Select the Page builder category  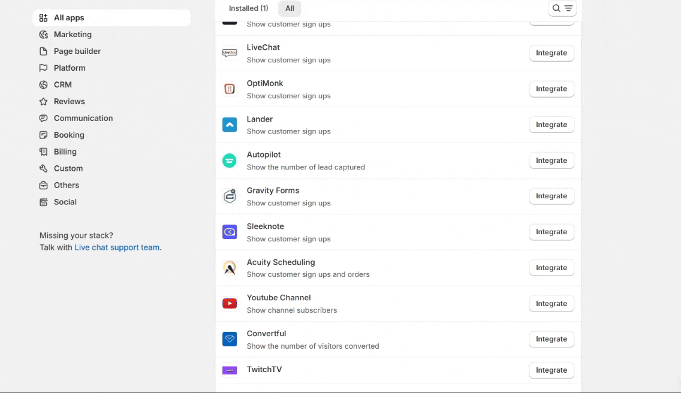77,52
